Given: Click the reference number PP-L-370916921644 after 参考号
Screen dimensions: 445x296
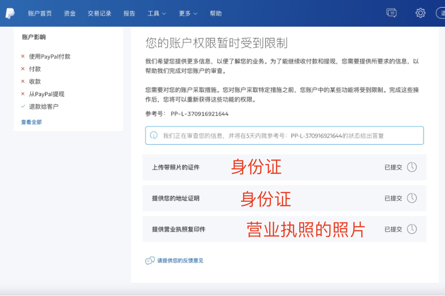Looking at the screenshot, I should [200, 114].
